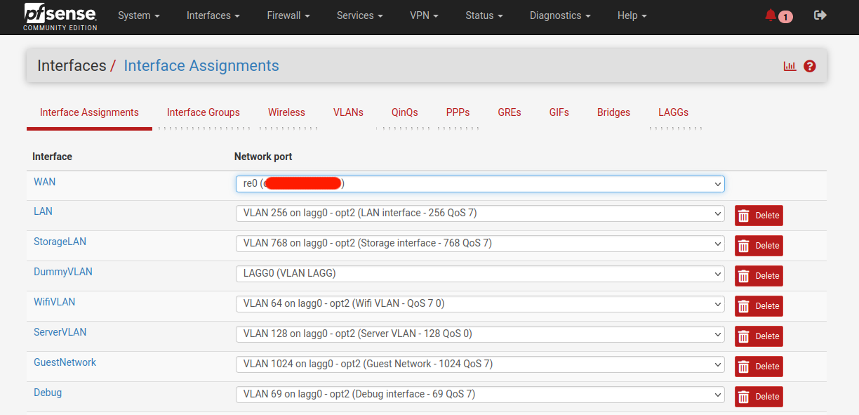Switch to the VLANs tab

tap(348, 112)
